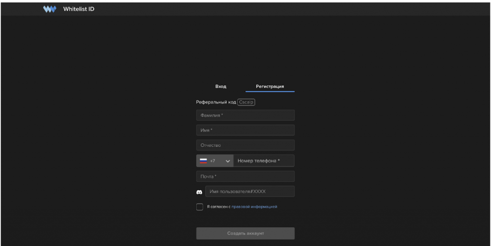Screen dimensions: 491x246
Task: Click the Whitelist ID header title
Action: (x=79, y=9)
